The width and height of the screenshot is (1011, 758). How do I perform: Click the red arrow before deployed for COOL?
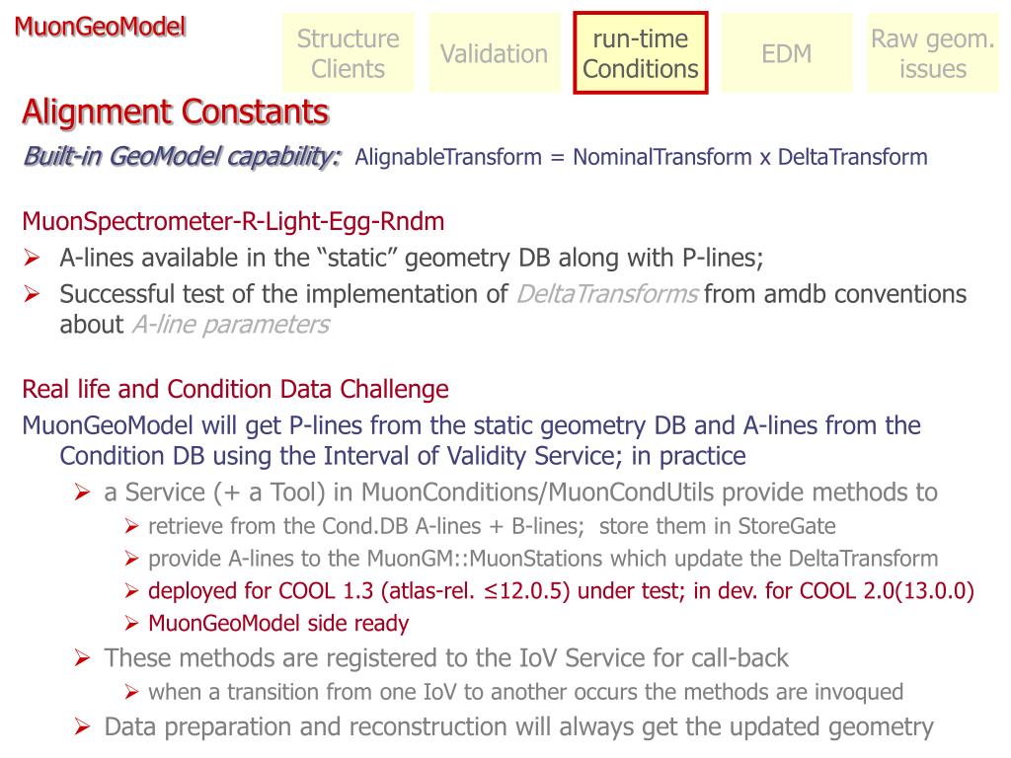click(132, 591)
